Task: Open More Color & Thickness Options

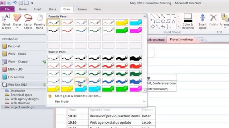Action: [x=78, y=96]
